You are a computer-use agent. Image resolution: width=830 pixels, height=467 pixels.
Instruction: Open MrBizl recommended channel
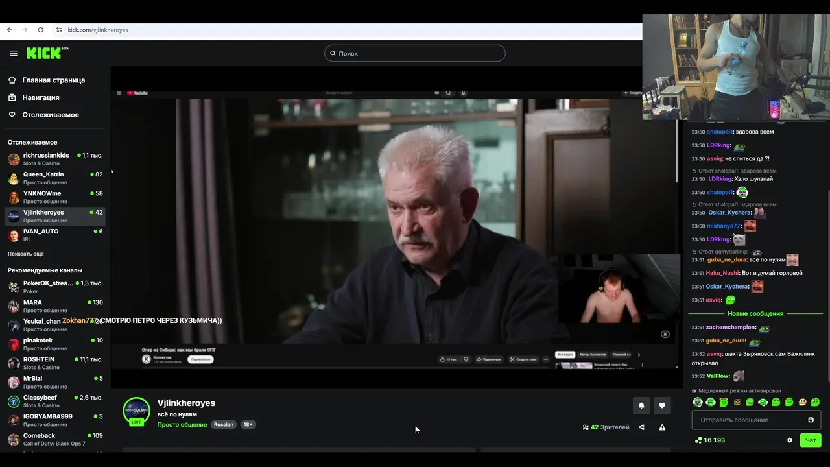(x=55, y=381)
